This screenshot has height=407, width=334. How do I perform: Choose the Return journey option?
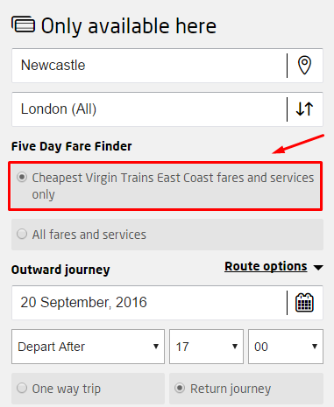246,389
